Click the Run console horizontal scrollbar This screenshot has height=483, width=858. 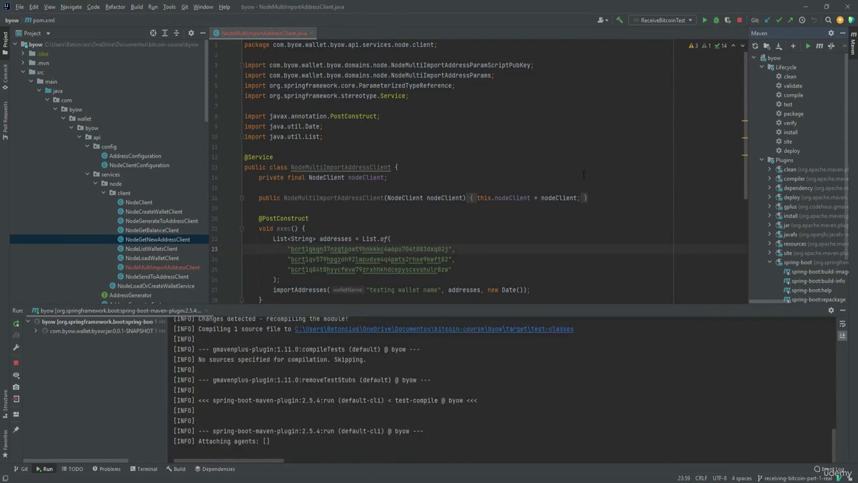click(229, 461)
